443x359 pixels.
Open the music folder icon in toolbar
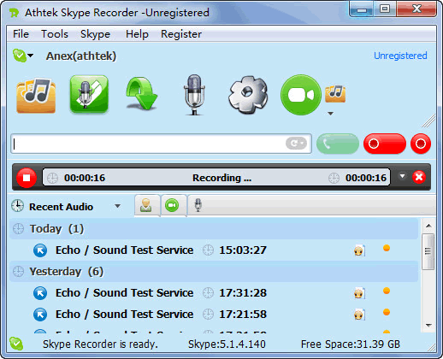pos(36,95)
